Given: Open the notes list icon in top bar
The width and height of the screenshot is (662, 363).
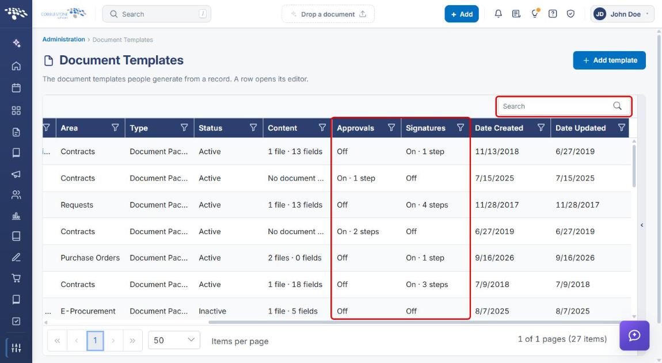Looking at the screenshot, I should tap(516, 14).
